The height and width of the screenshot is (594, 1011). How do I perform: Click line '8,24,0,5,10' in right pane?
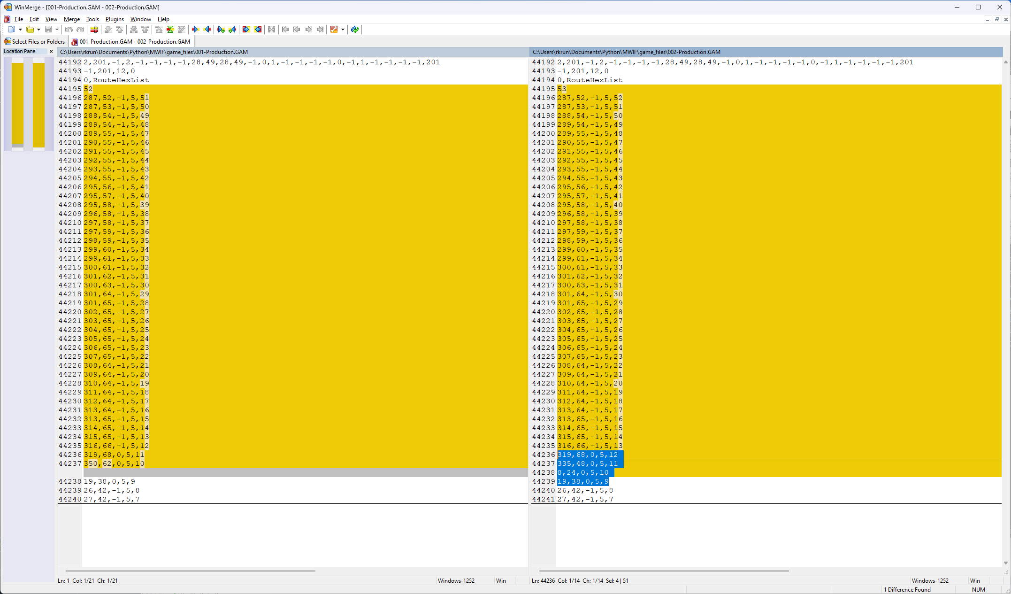[583, 473]
